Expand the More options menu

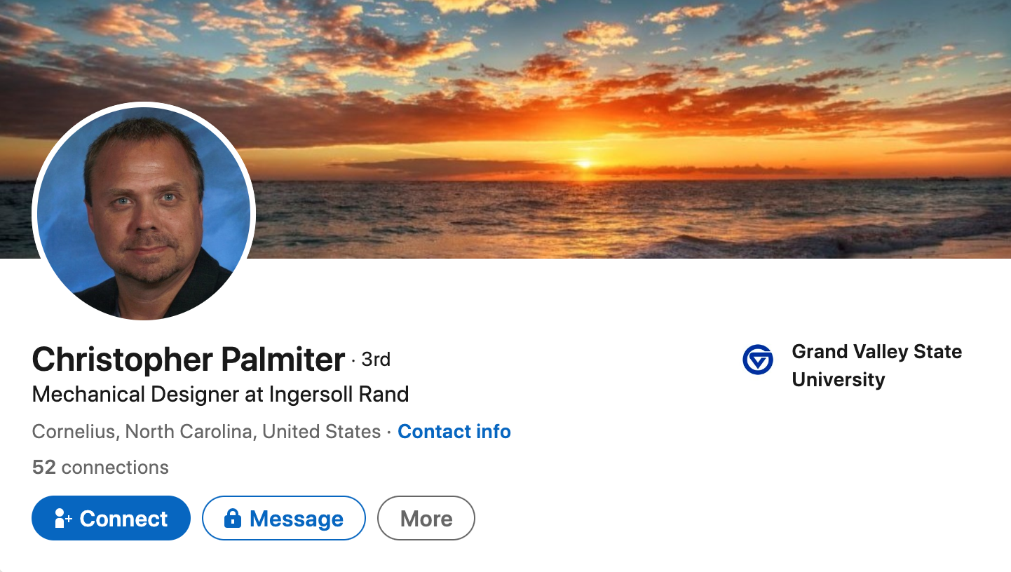[426, 519]
